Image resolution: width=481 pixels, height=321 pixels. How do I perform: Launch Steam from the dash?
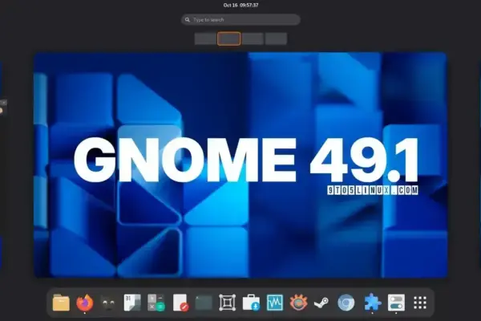(x=322, y=303)
